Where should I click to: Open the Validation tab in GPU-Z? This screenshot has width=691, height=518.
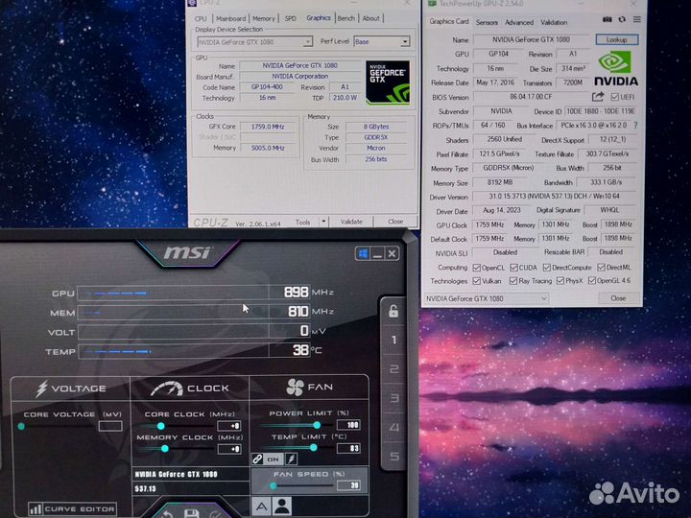point(554,22)
